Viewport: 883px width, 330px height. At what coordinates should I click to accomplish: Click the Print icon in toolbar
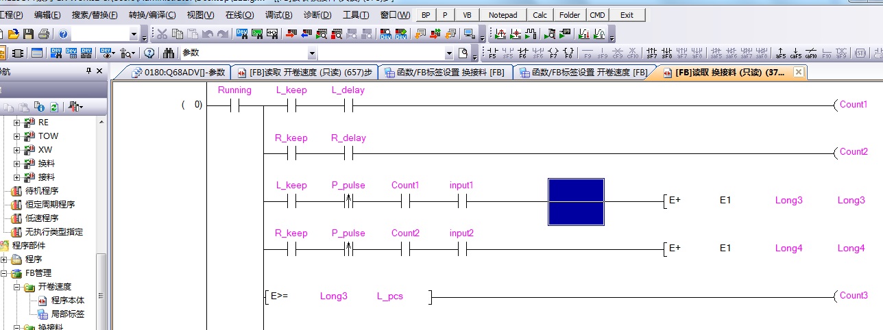pos(43,34)
